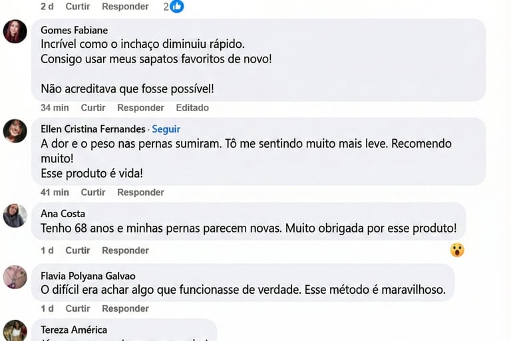View Flavia Polyana Galvao's avatar
This screenshot has height=341, width=511.
coord(15,277)
